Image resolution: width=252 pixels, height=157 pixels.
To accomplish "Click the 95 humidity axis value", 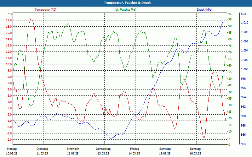I will point(230,19).
